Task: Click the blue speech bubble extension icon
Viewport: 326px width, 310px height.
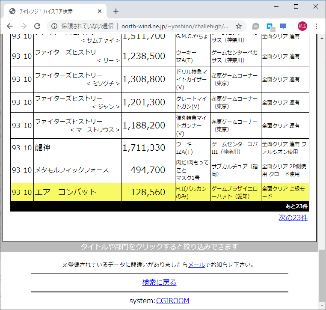Action: point(283,26)
